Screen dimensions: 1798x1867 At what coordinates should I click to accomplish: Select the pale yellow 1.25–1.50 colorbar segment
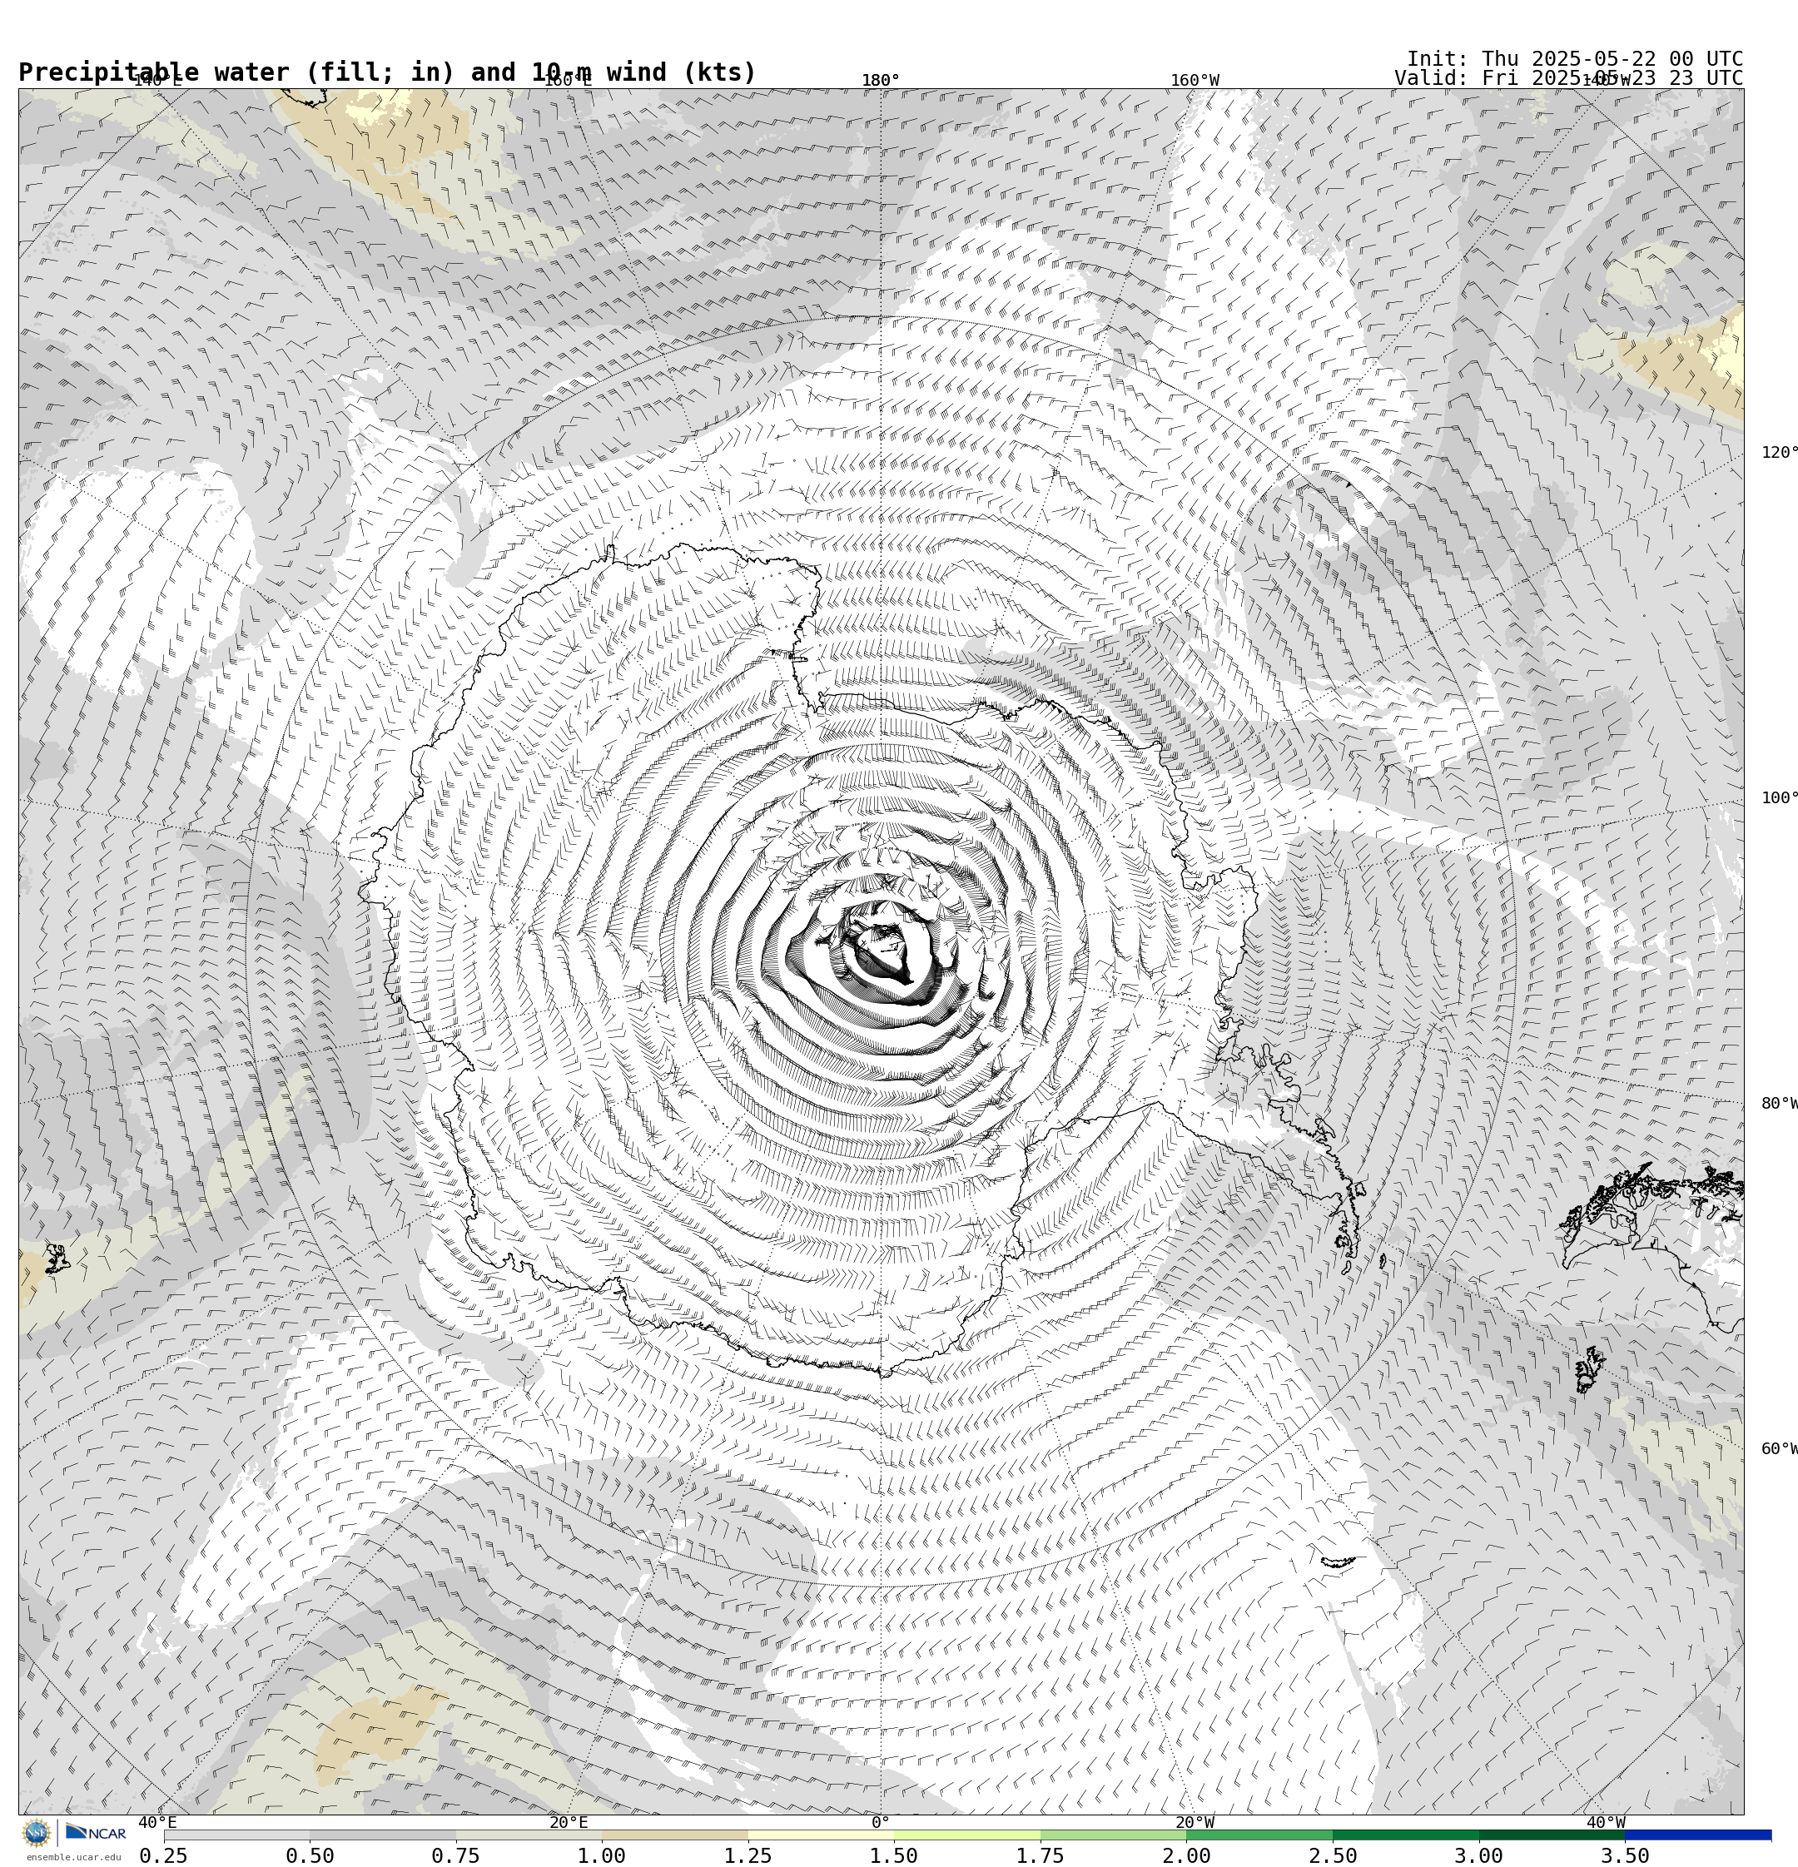[x=822, y=1835]
